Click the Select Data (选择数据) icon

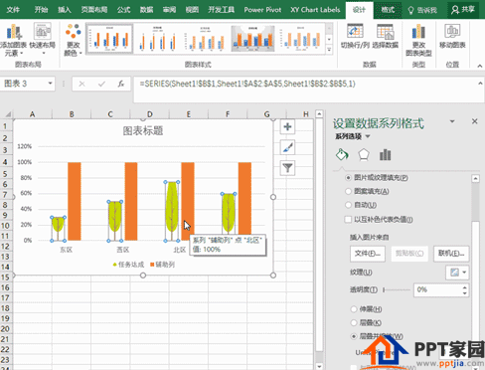tap(385, 37)
